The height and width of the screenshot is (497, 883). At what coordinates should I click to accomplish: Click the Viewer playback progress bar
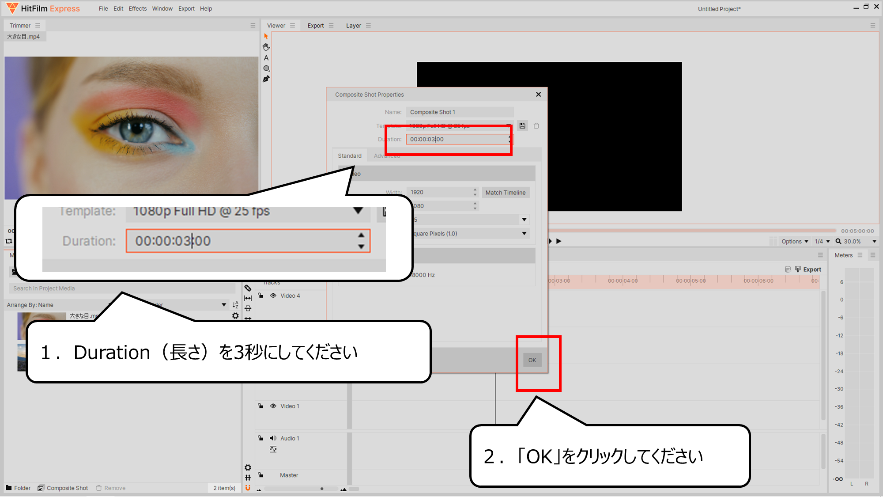[x=692, y=231]
